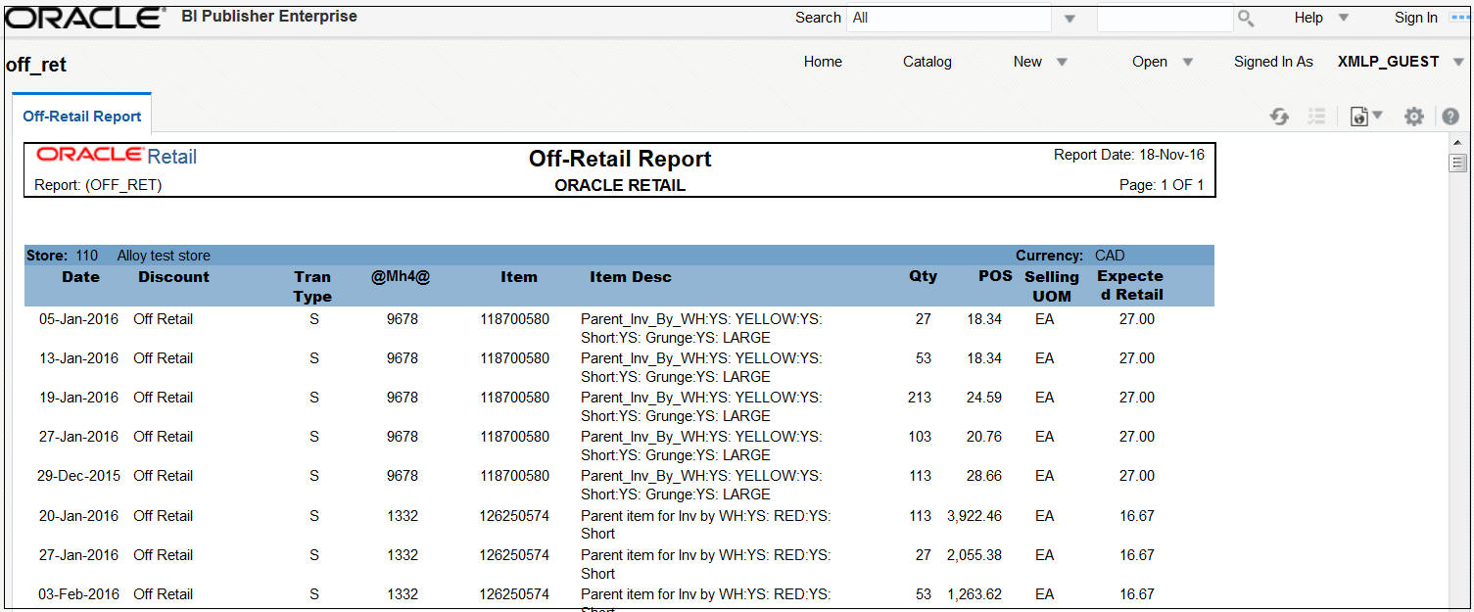
Task: Click the Tran Type column header
Action: (x=312, y=287)
